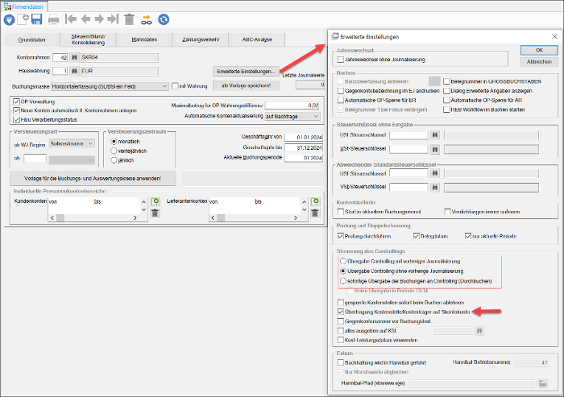Search VSt-Steuerschlüssel under Steuerschlüssel ohne Eingabe
This screenshot has height=397, width=564.
point(435,149)
